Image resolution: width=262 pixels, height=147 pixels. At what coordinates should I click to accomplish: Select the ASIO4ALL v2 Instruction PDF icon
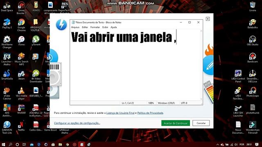pos(36,110)
